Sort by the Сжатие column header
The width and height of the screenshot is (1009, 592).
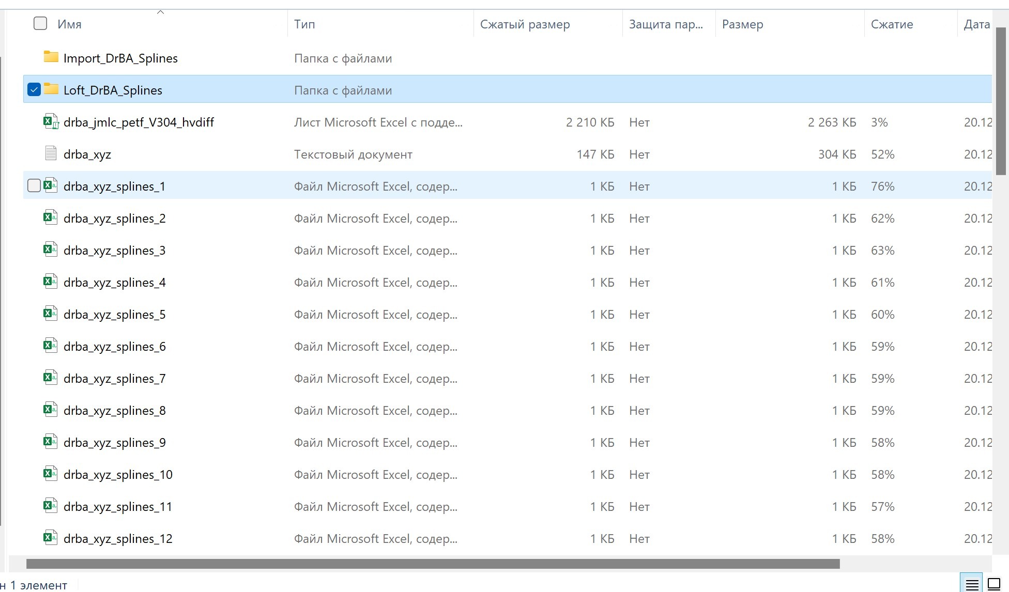tap(892, 24)
